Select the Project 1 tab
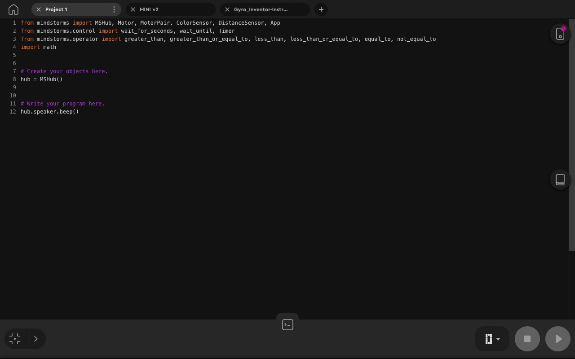 pyautogui.click(x=76, y=9)
